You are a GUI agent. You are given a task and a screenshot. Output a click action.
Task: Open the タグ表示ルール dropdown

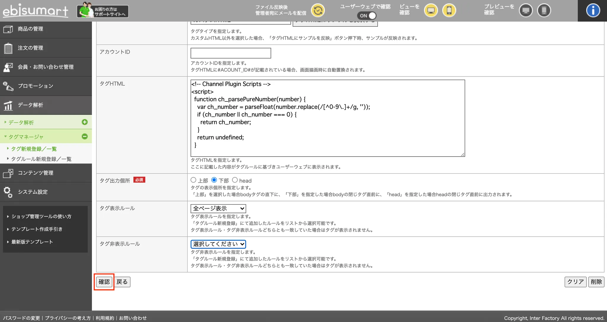(218, 208)
